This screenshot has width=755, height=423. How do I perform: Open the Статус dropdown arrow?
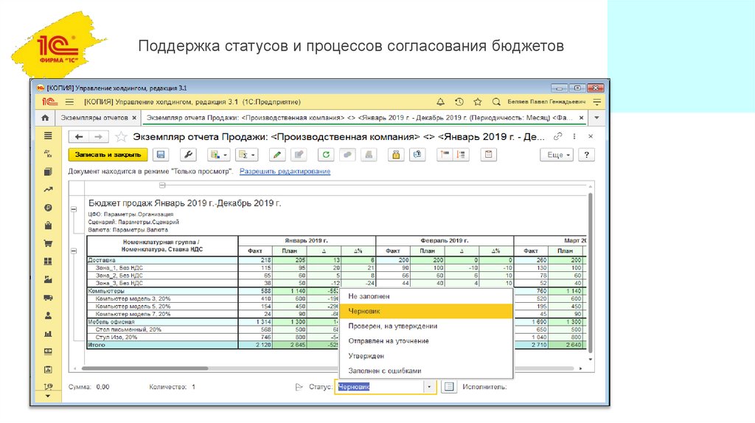coord(429,386)
